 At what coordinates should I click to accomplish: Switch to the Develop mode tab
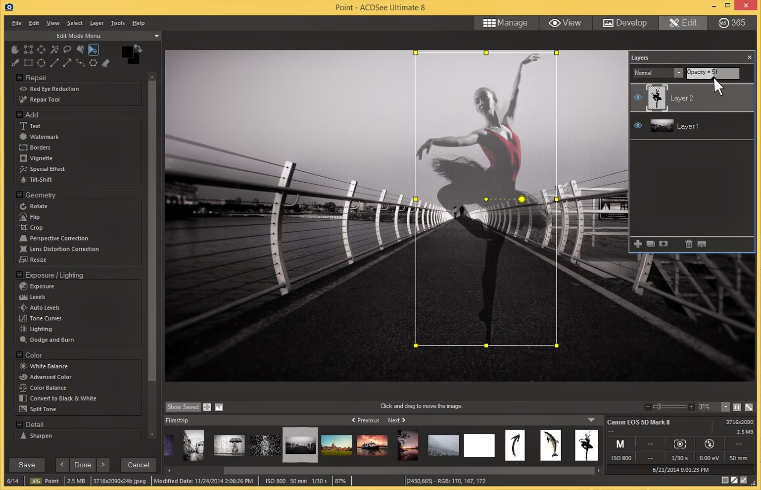(625, 23)
